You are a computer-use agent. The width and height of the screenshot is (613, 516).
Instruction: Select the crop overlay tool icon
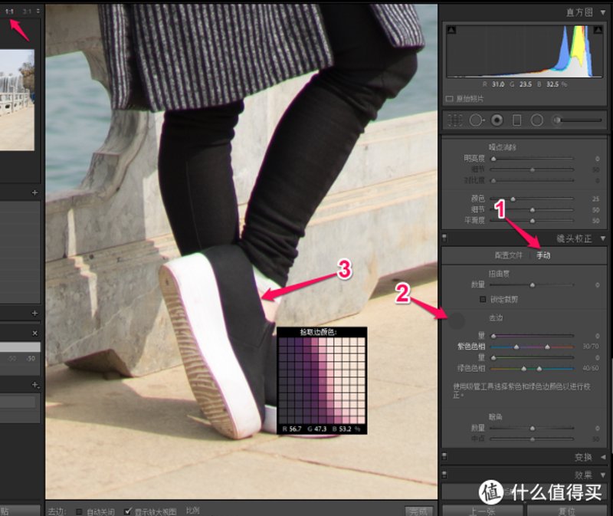[454, 120]
